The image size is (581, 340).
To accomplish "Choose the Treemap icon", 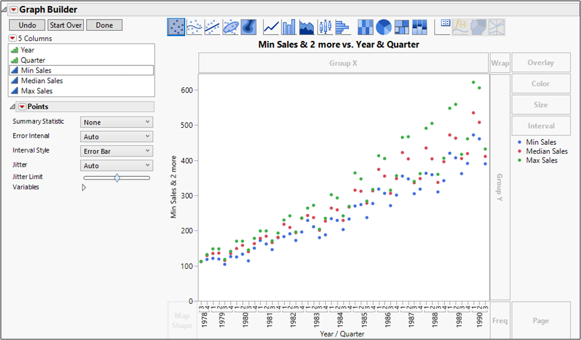I will tap(402, 27).
